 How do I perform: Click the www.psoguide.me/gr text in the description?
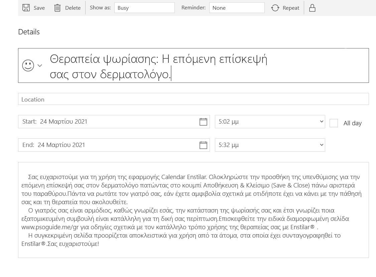point(50,227)
